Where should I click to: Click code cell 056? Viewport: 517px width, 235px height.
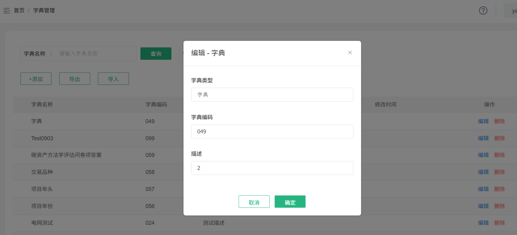150,206
